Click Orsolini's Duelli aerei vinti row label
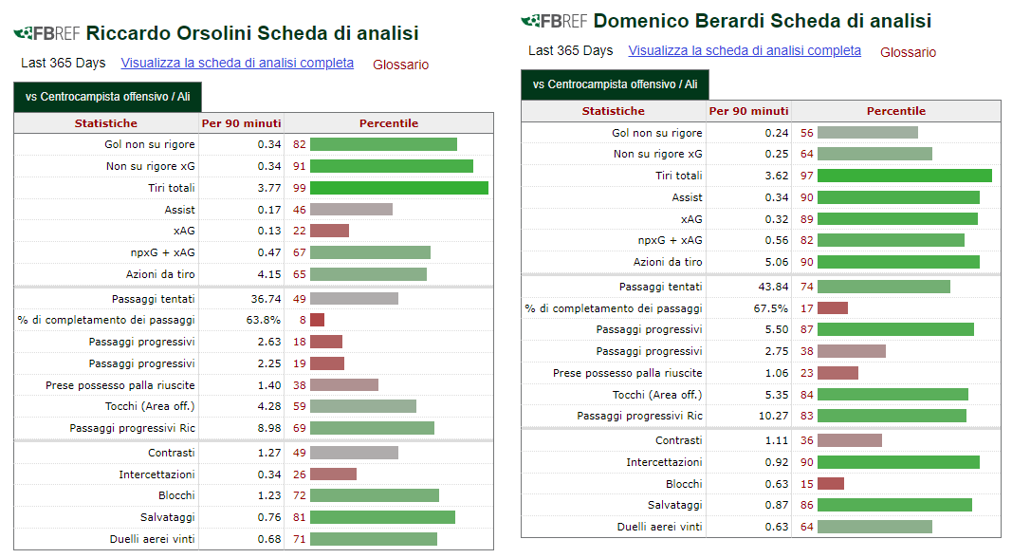This screenshot has height=558, width=1012. [x=152, y=539]
